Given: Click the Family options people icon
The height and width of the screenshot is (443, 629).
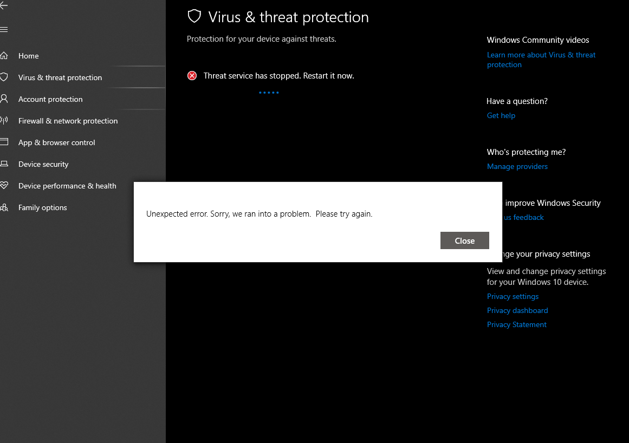Looking at the screenshot, I should (x=4, y=207).
